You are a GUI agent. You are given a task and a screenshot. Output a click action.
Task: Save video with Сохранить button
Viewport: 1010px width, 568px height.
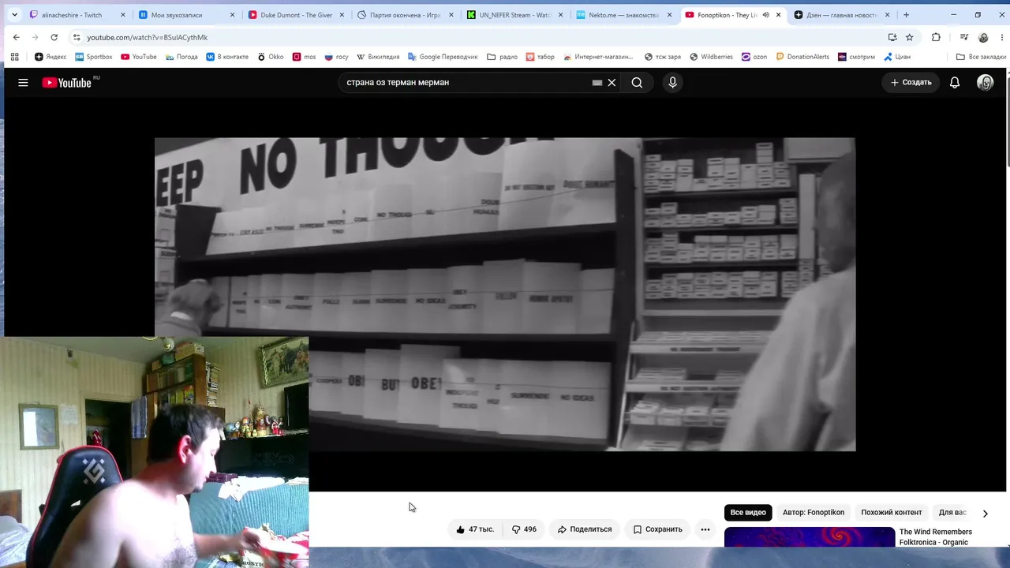coord(657,529)
